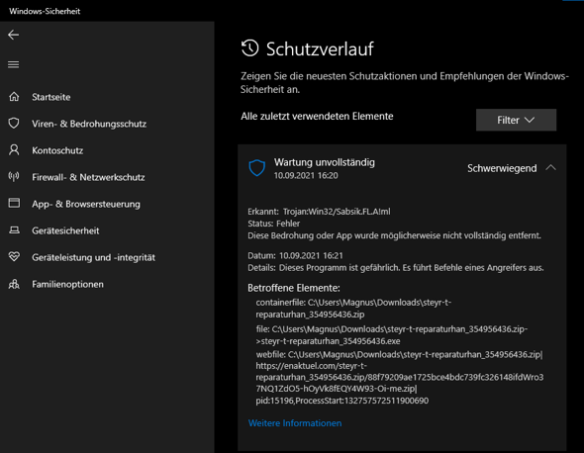Click the pid:15196 ProcessStart line
Viewport: 584px width, 453px height.
341,401
